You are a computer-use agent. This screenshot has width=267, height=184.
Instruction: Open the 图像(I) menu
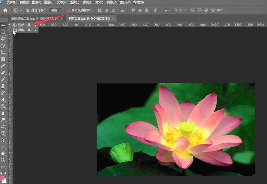click(36, 2)
